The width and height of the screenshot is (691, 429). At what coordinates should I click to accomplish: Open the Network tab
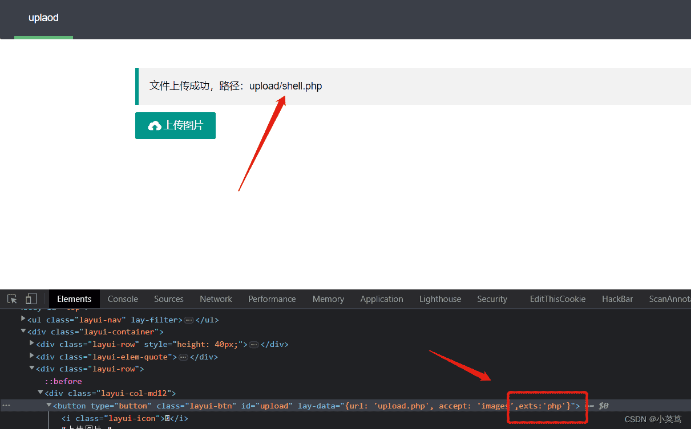(216, 299)
